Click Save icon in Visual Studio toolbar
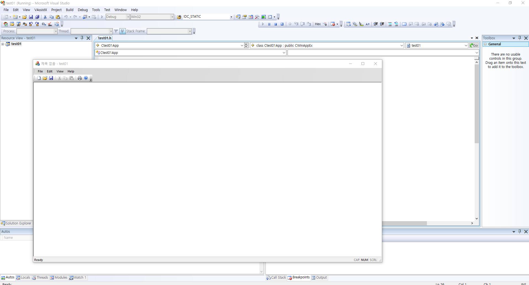529x285 pixels. [x=31, y=17]
